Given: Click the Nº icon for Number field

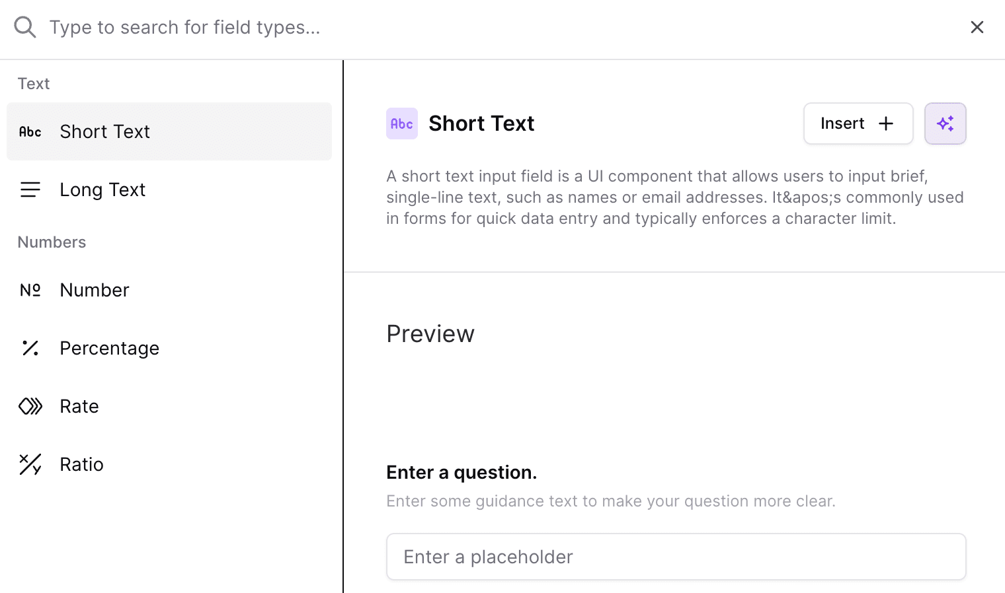Looking at the screenshot, I should click(x=30, y=290).
